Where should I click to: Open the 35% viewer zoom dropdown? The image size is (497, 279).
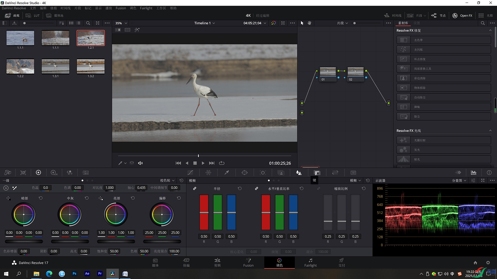tap(121, 23)
